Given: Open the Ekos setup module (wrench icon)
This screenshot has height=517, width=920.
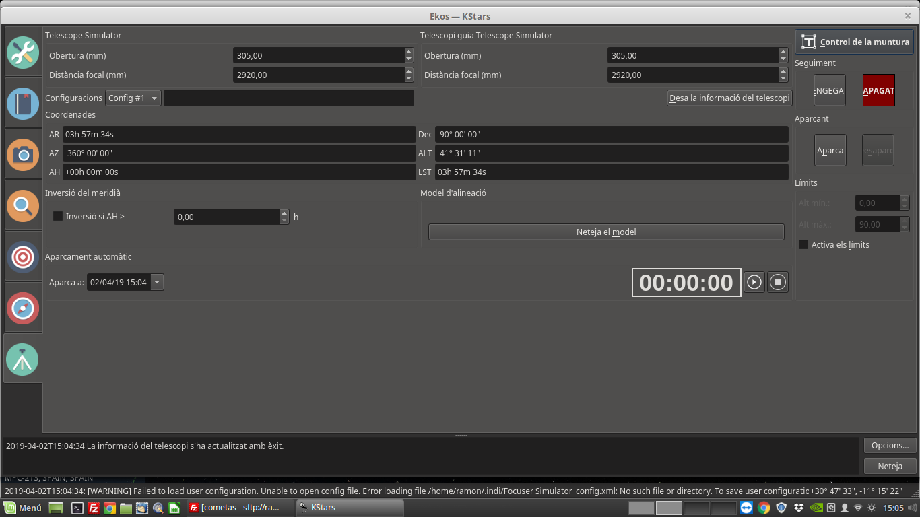Looking at the screenshot, I should pos(23,53).
